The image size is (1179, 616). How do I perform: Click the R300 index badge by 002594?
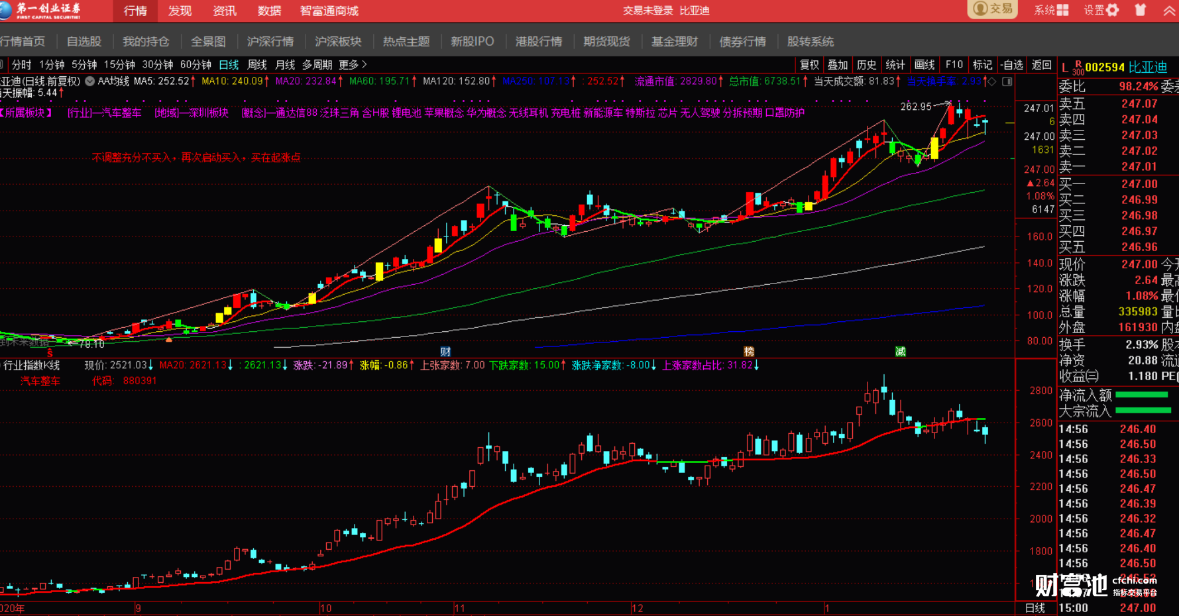point(1078,68)
